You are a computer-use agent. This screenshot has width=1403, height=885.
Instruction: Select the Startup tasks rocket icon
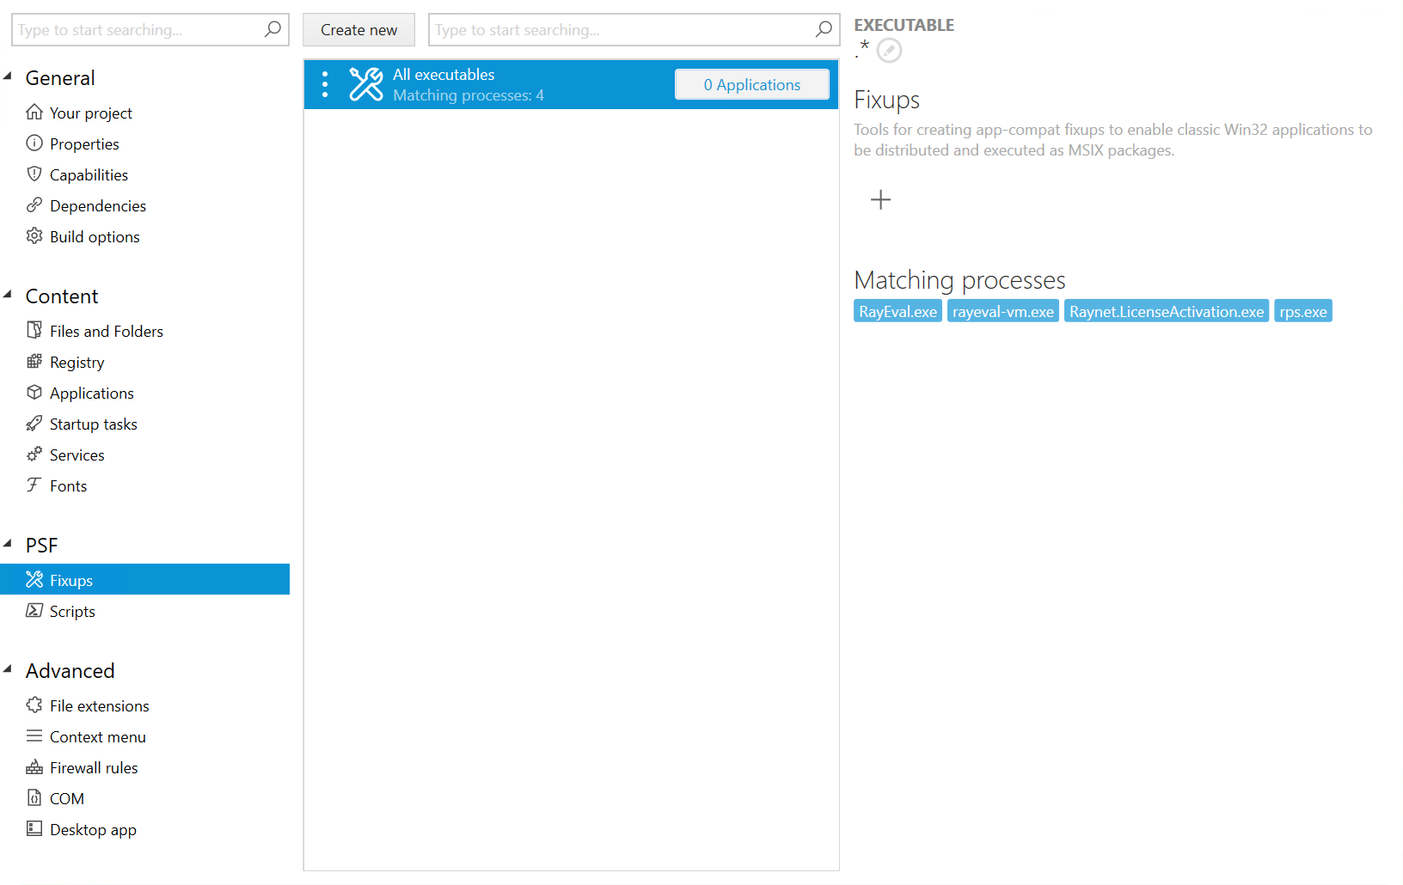34,424
